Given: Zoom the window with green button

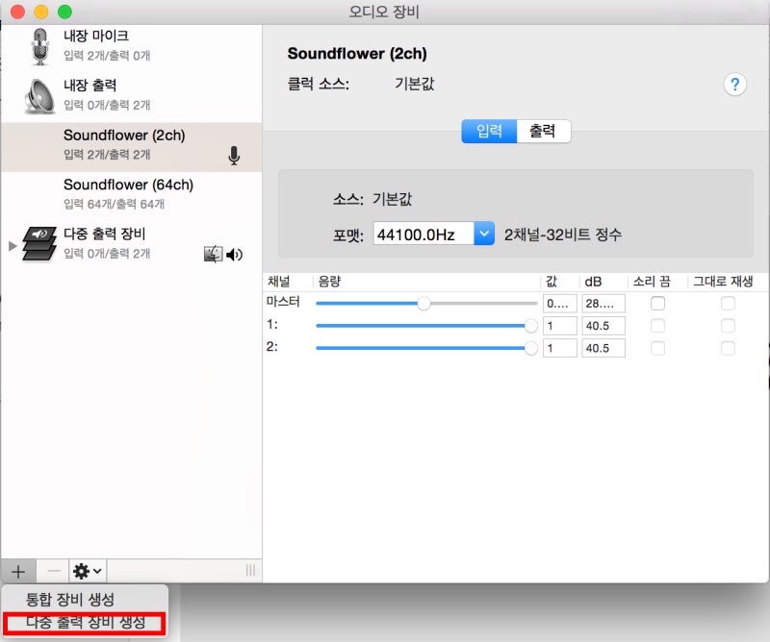Looking at the screenshot, I should (x=64, y=12).
